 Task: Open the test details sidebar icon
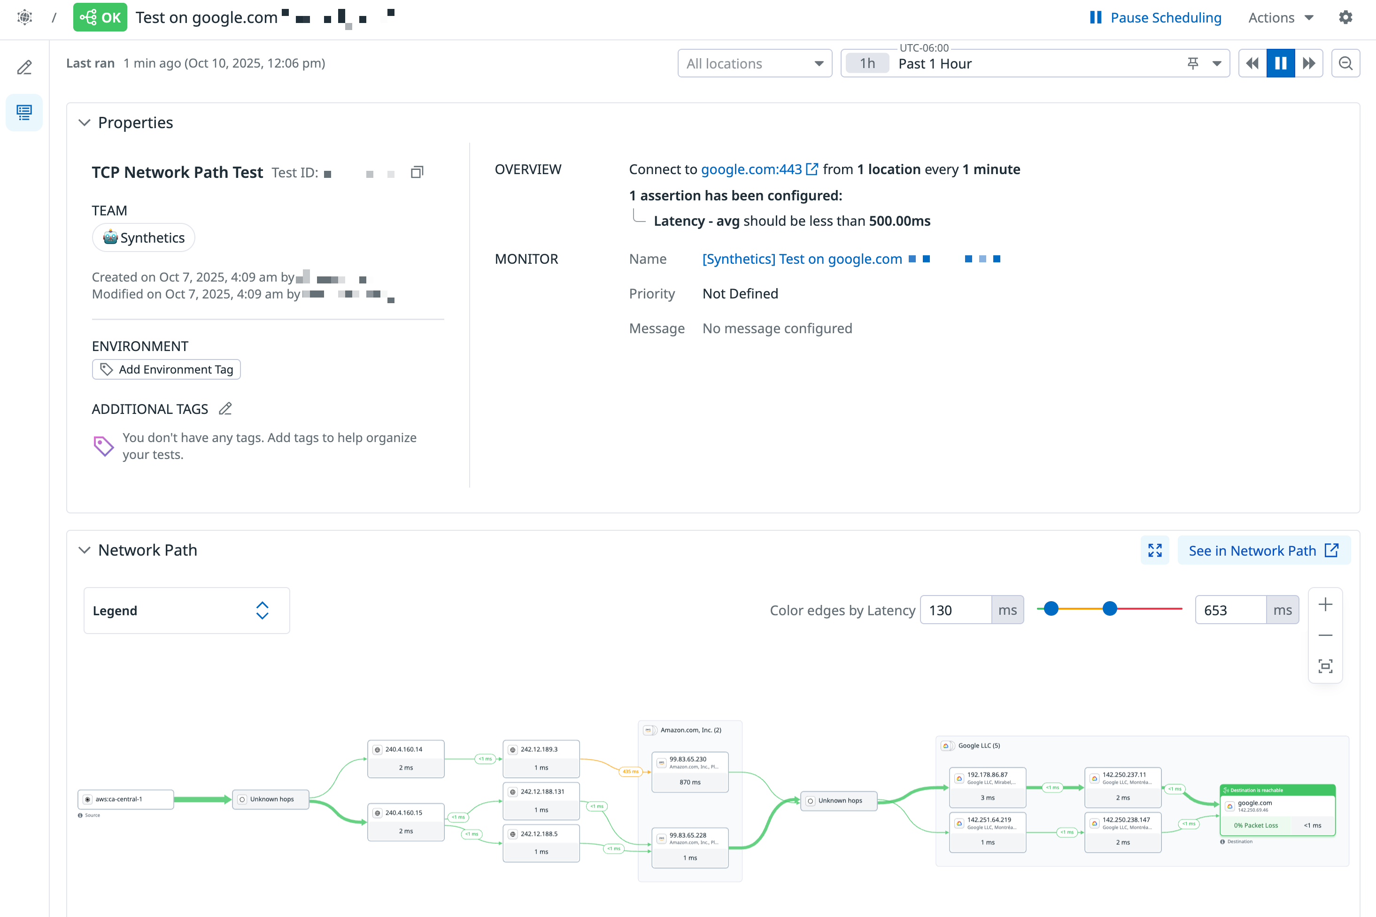(24, 112)
